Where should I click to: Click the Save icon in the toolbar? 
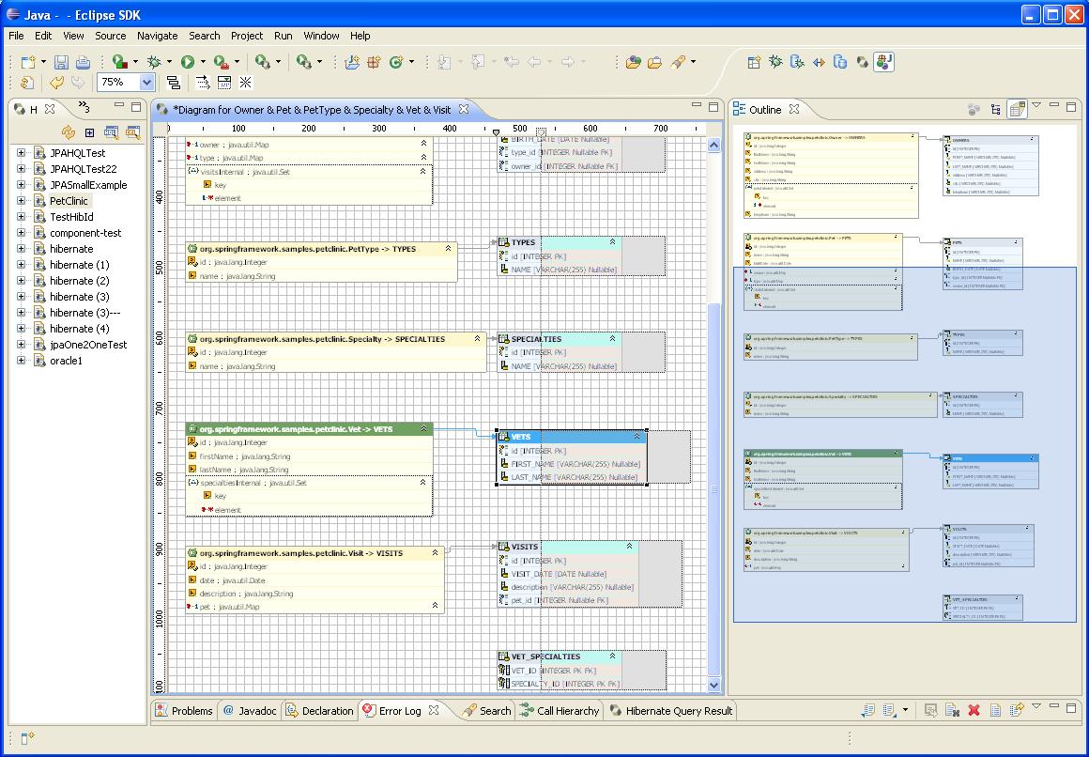coord(61,63)
